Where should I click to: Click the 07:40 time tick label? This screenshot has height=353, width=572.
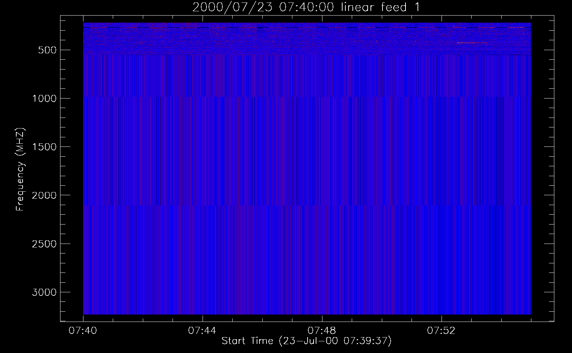tap(83, 331)
